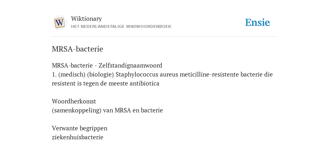Click the word 'Zelfstandignaamwoord'
328x164 pixels.
[130, 65]
